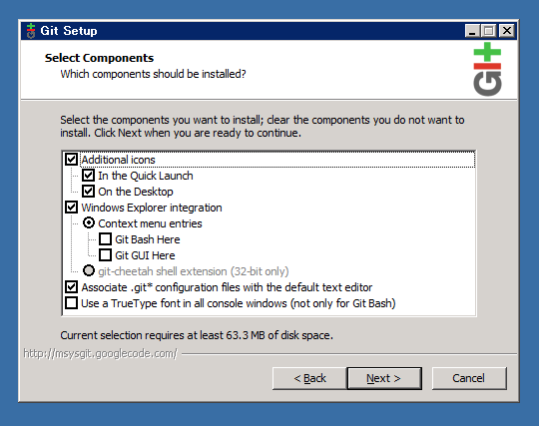Viewport: 539px width, 426px height.
Task: Click the Git Setup title bar icon
Action: (x=31, y=31)
